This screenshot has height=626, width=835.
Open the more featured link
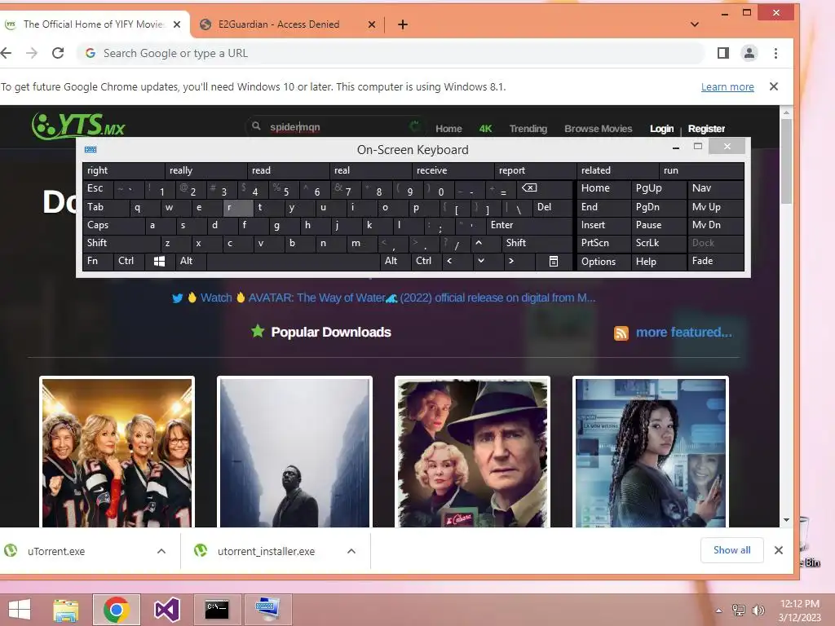click(684, 333)
